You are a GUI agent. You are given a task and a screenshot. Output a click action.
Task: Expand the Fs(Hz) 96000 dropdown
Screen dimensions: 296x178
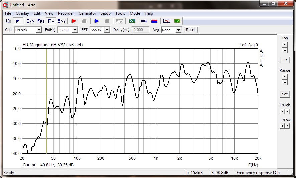pos(75,30)
